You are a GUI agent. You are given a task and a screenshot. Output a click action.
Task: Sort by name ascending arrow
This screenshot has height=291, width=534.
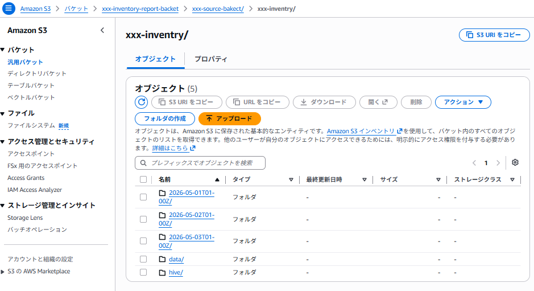(x=217, y=180)
